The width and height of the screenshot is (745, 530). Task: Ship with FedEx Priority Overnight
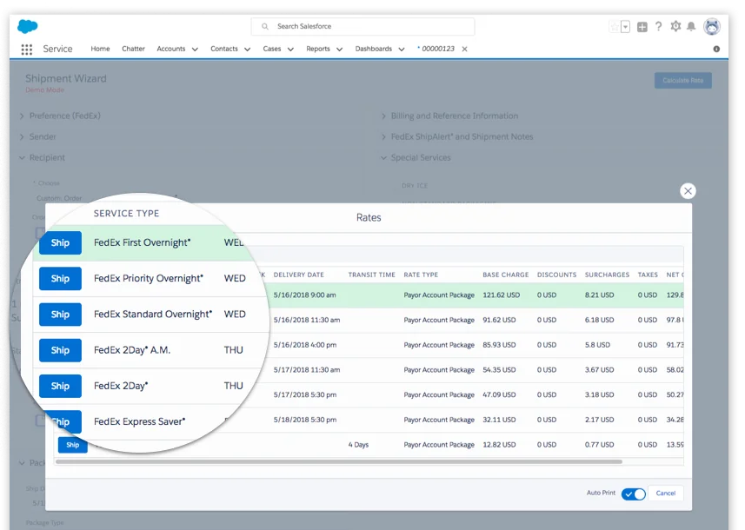(60, 278)
